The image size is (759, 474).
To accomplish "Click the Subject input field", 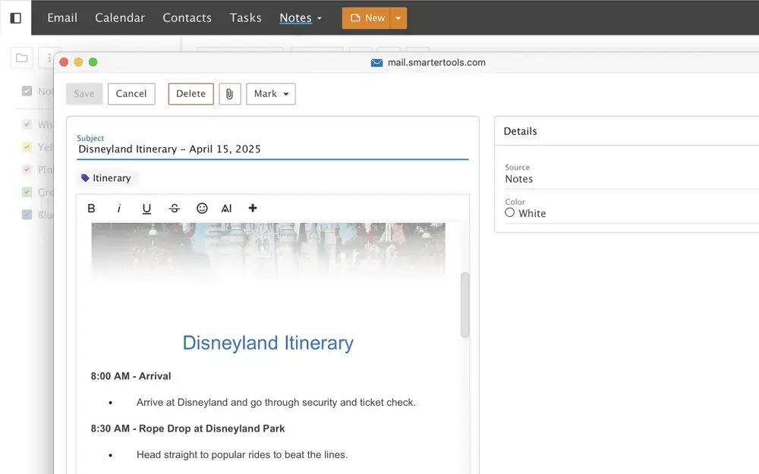I will [x=272, y=149].
